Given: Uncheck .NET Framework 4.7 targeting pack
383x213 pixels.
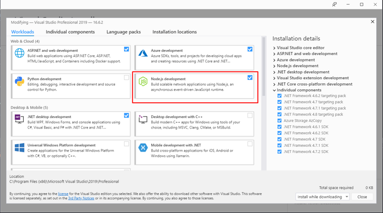Looking at the screenshot, I should tap(280, 102).
